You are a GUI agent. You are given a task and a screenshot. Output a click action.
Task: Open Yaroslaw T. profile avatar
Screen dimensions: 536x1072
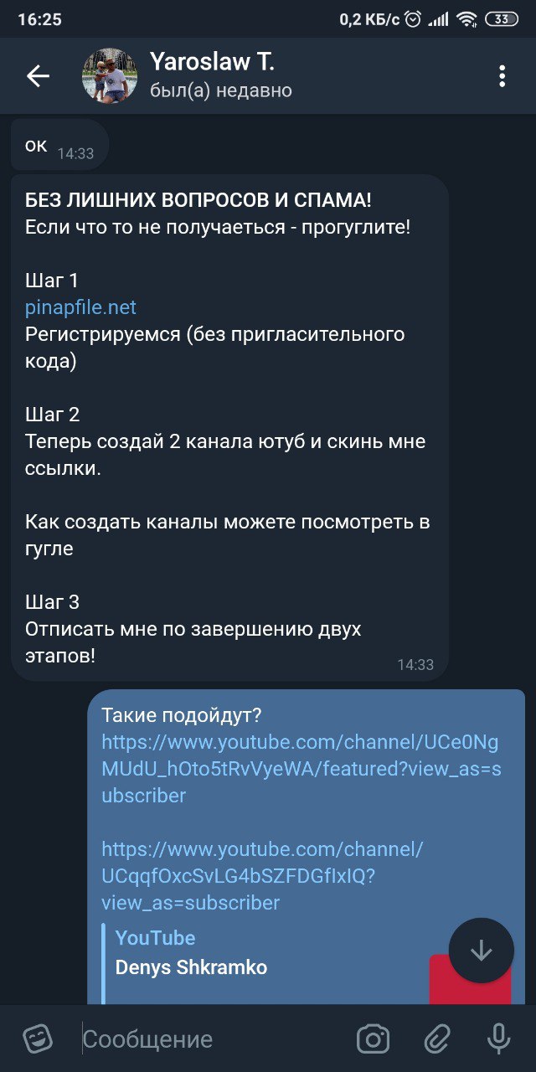(110, 75)
